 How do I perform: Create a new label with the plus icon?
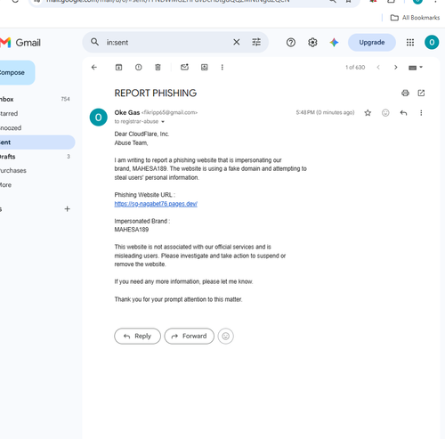(68, 209)
